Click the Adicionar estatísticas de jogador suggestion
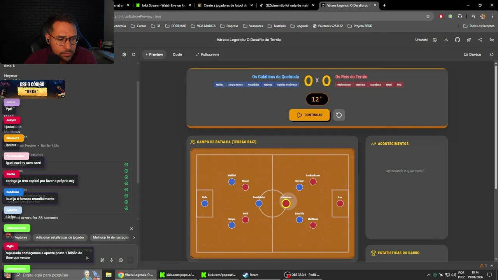 (x=60, y=237)
